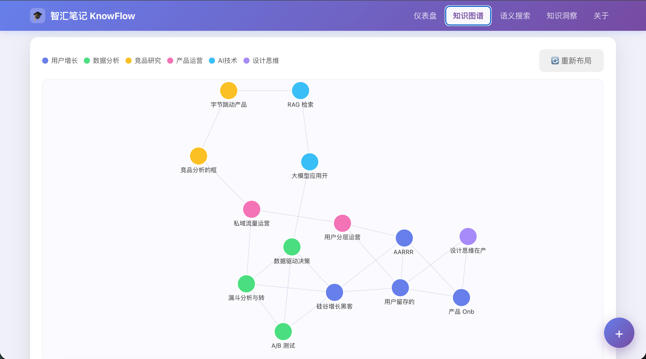Select the 字节跳动产品 yellow node
This screenshot has width=646, height=359.
pos(229,90)
